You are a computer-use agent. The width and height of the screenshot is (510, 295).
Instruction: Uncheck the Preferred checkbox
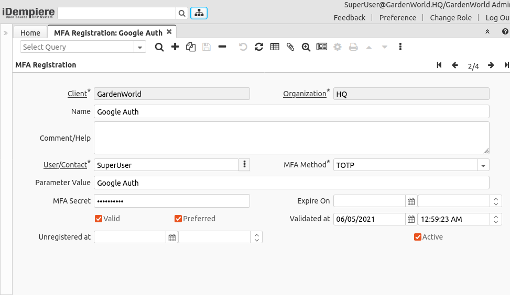click(178, 219)
